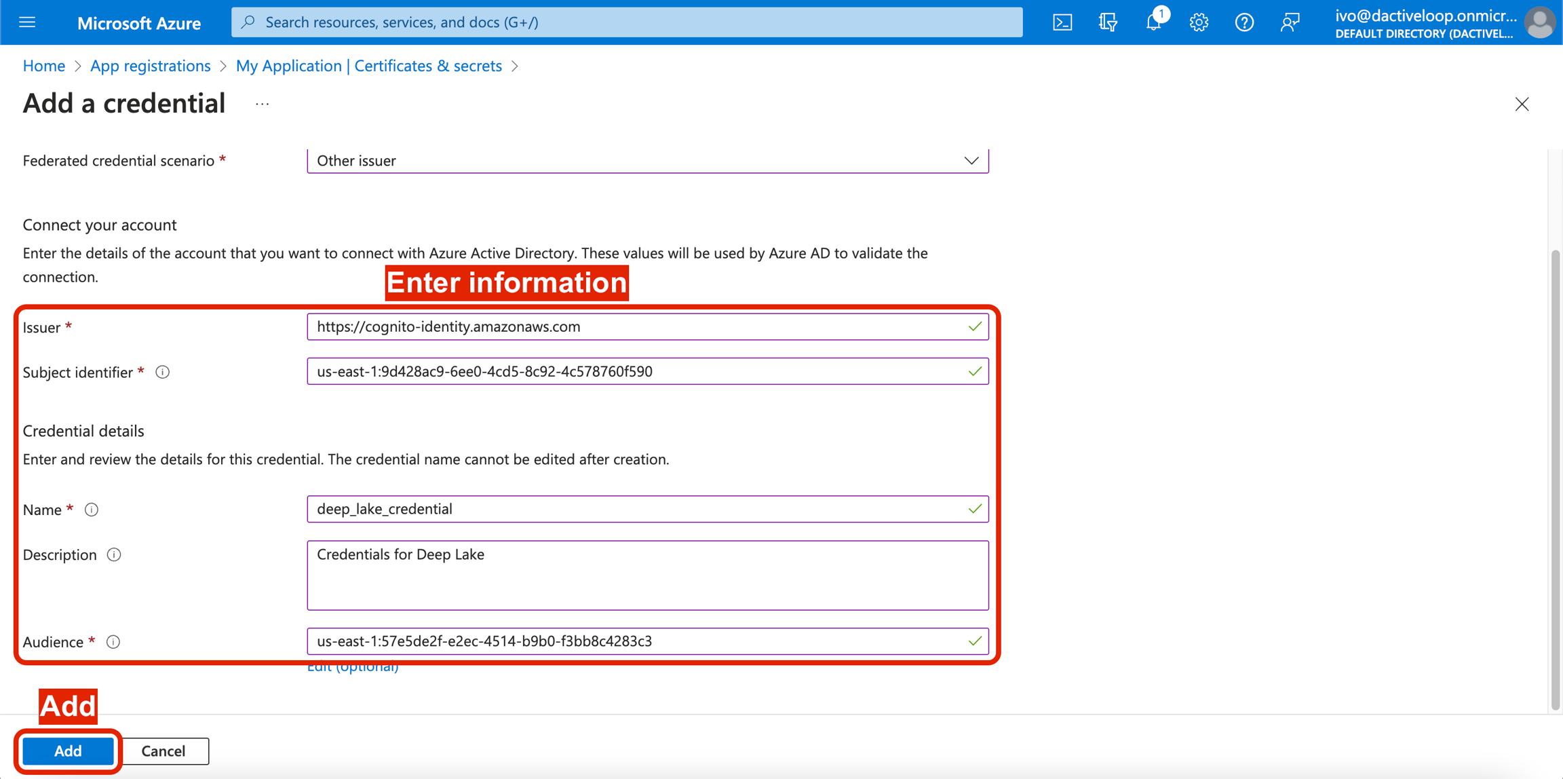Screen dimensions: 1563x779
Task: Open the Help question mark
Action: pos(1243,22)
